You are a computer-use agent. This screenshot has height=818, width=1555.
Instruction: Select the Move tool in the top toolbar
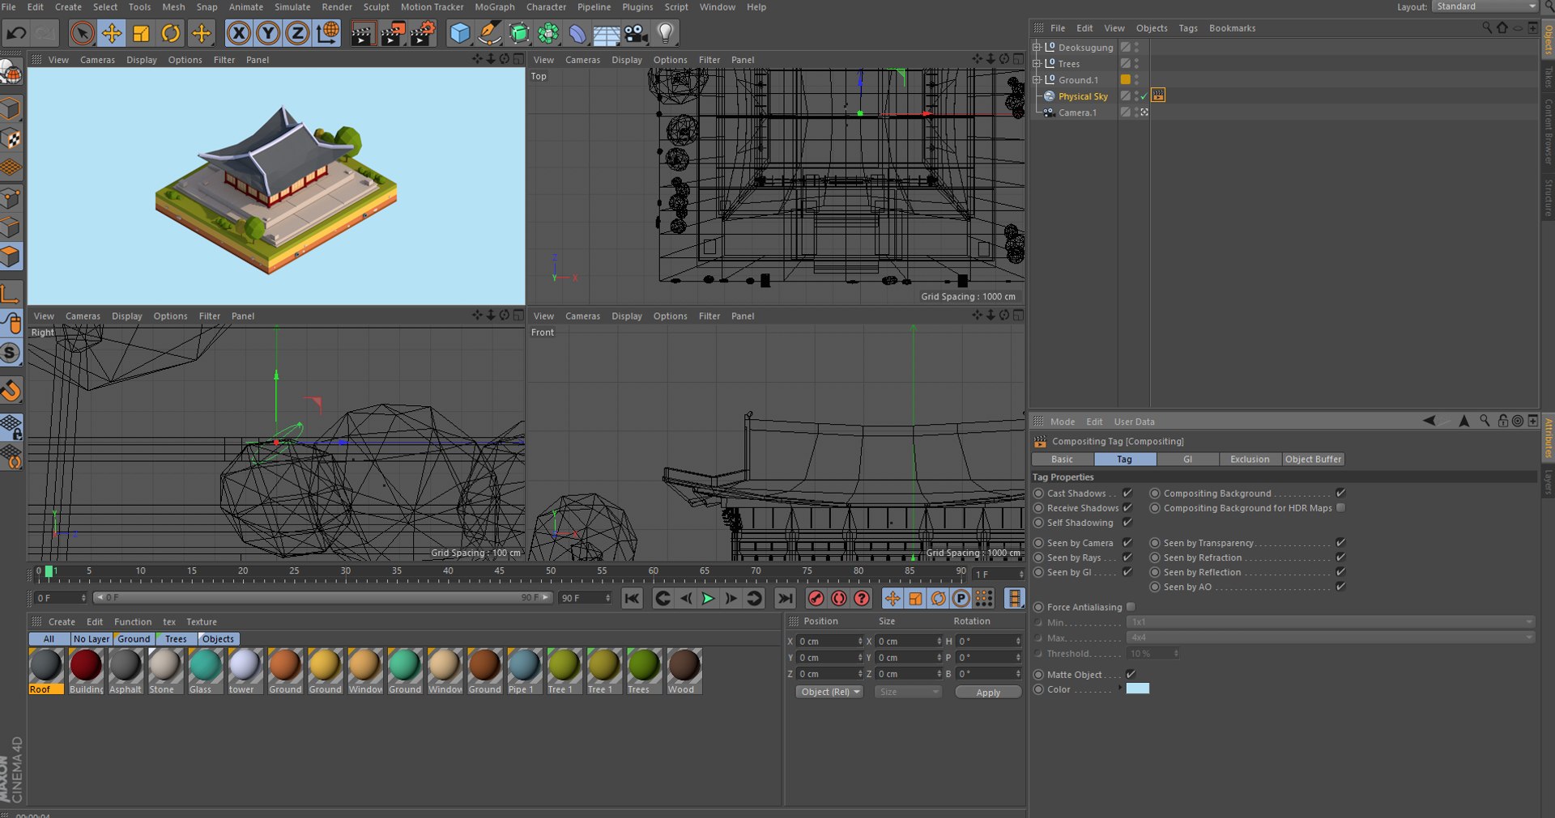[x=112, y=33]
